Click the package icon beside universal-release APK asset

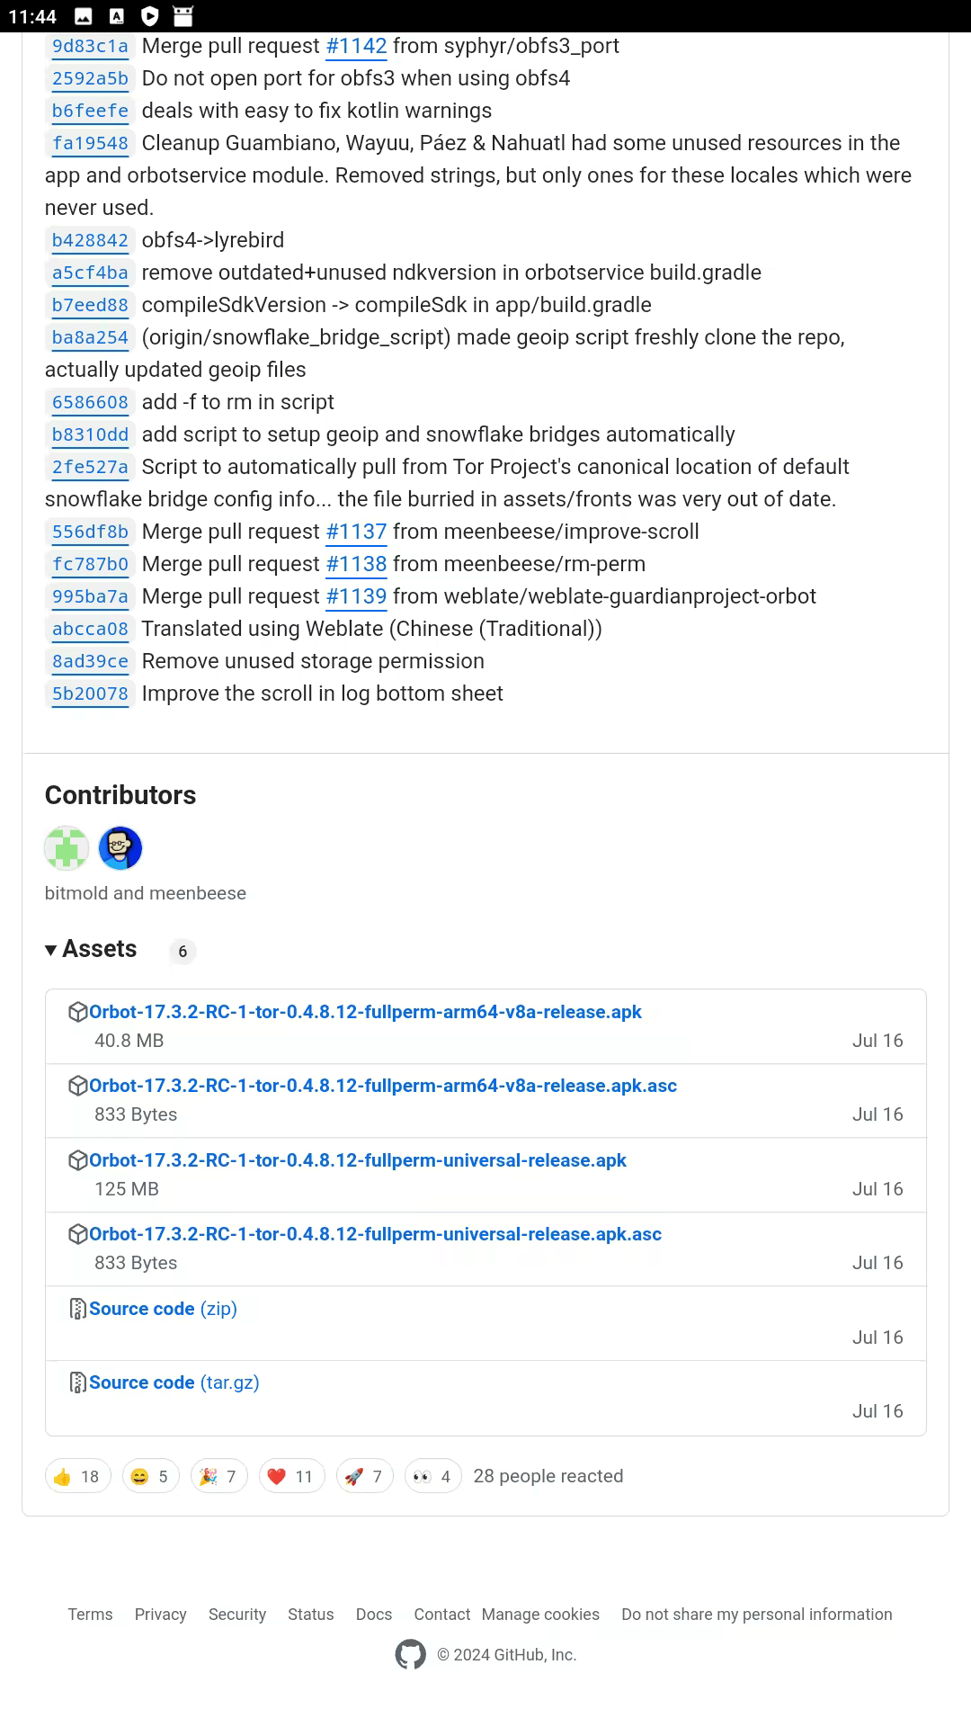79,1159
